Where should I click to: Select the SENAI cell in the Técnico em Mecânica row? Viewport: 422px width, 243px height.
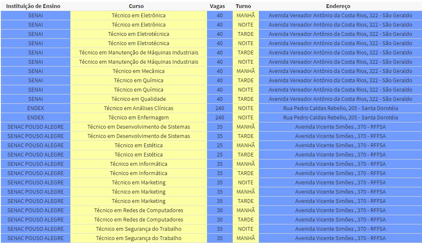[x=35, y=71]
